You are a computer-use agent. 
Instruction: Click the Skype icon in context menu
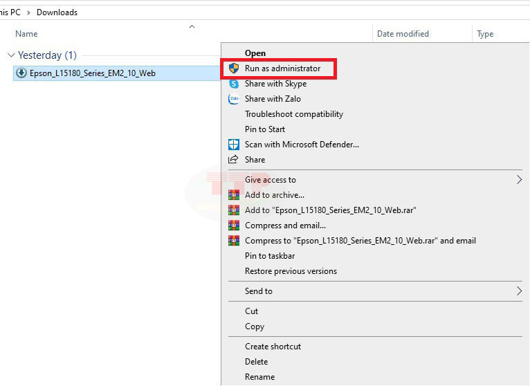[x=234, y=84]
